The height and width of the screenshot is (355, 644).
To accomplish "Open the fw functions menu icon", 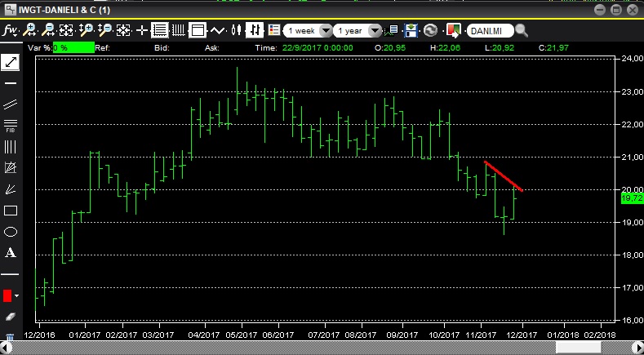I will pyautogui.click(x=9, y=30).
